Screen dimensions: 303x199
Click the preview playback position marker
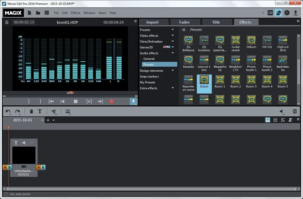71,93
